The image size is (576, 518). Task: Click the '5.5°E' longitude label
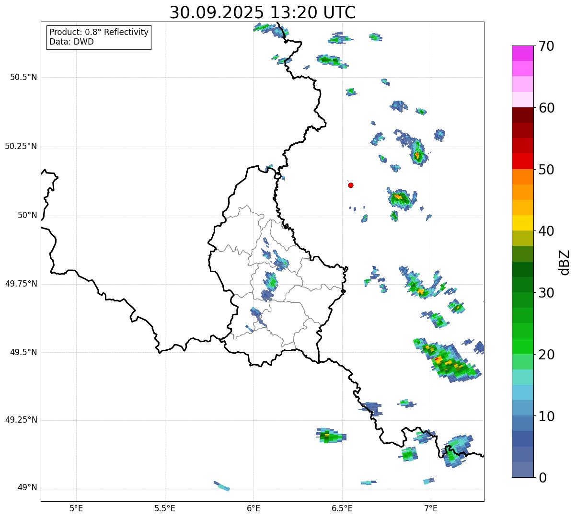click(x=165, y=508)
